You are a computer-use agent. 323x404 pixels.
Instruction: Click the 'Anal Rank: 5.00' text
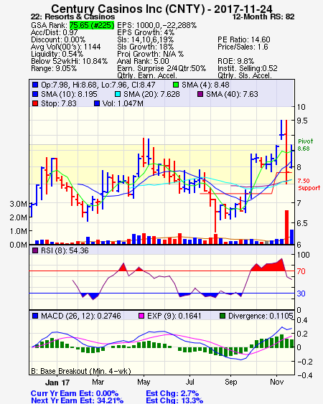(x=143, y=61)
